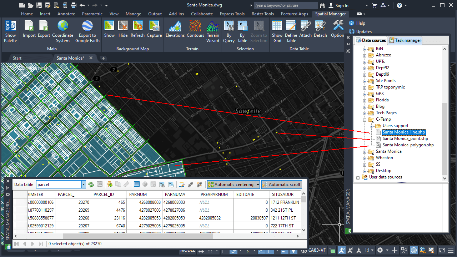Image resolution: width=457 pixels, height=257 pixels.
Task: Switch to the Task manager tab
Action: [x=405, y=40]
